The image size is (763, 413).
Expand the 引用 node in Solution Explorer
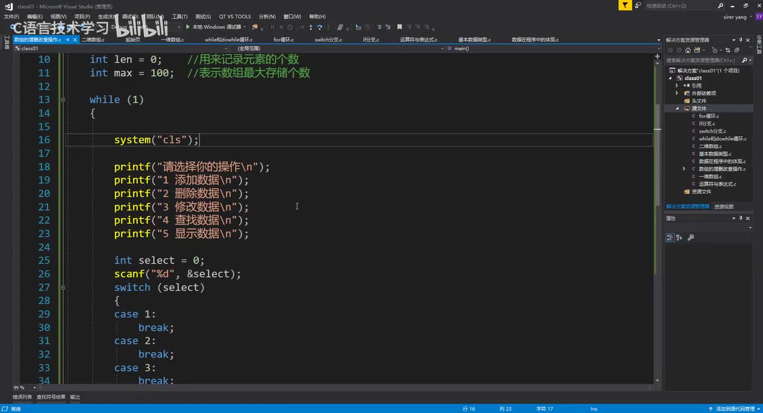677,86
